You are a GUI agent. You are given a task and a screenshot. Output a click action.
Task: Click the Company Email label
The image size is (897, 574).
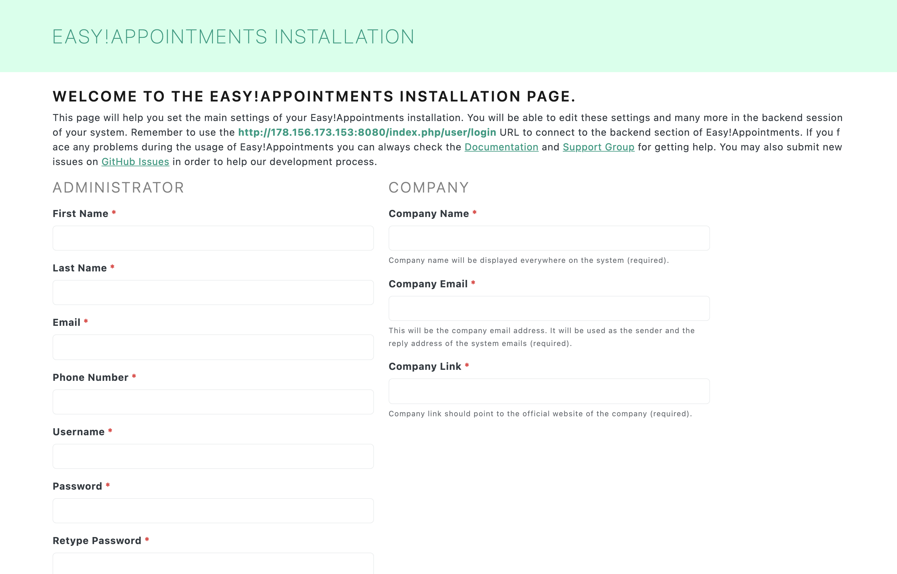point(428,284)
